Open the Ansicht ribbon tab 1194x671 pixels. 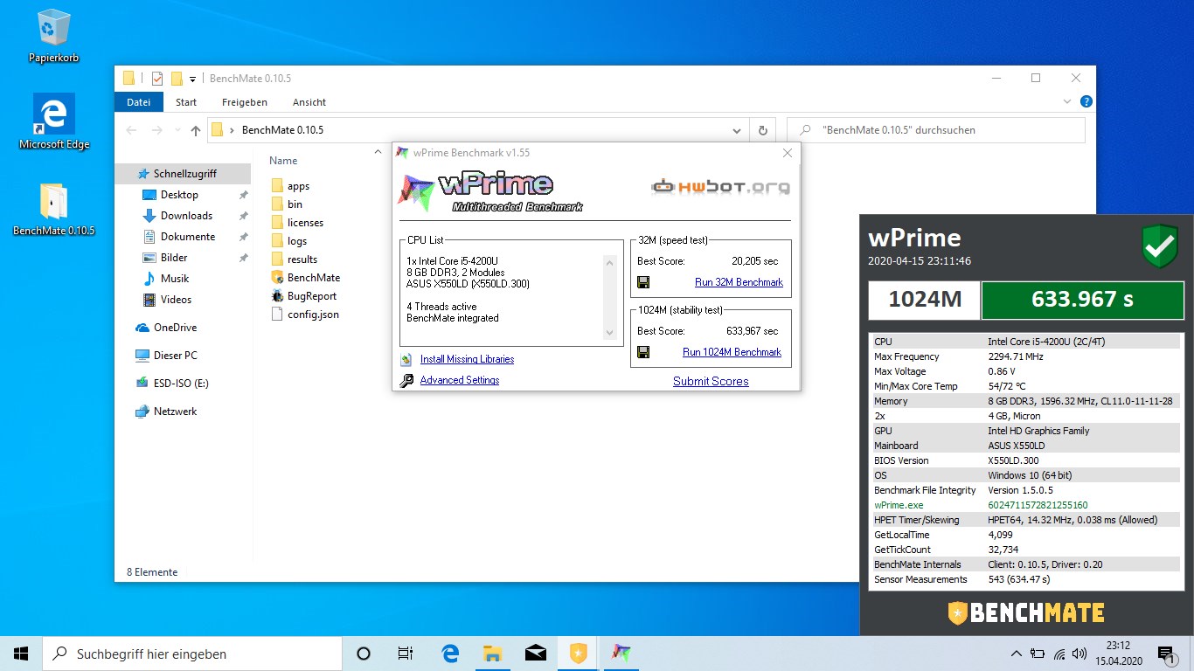tap(309, 102)
